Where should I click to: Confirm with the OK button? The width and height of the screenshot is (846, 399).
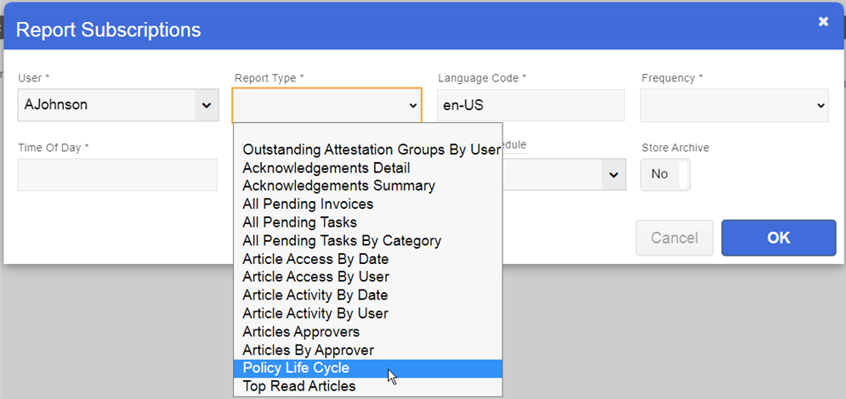pos(778,238)
